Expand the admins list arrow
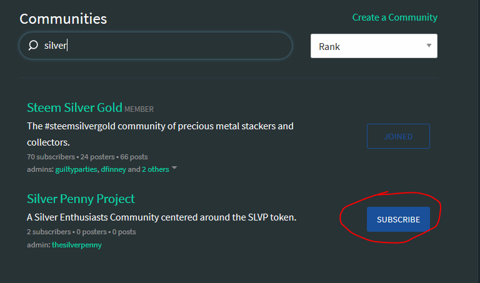The height and width of the screenshot is (283, 480). 174,167
